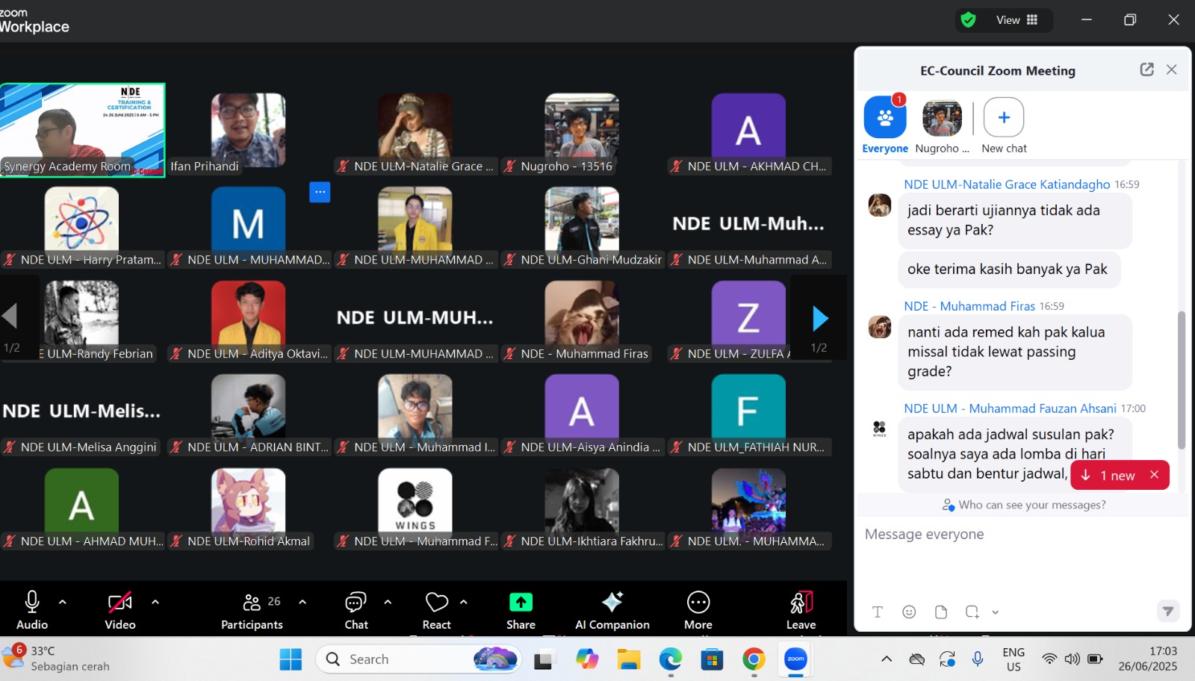This screenshot has width=1195, height=681.
Task: Expand video options arrow next to Video
Action: point(155,601)
